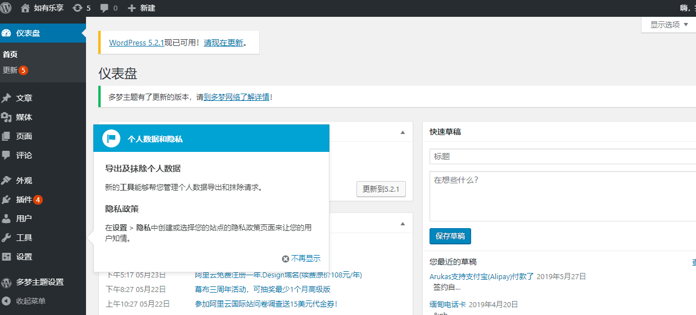Follow the 请现在更新 link
Screen dimensions: 696x315
[223, 43]
